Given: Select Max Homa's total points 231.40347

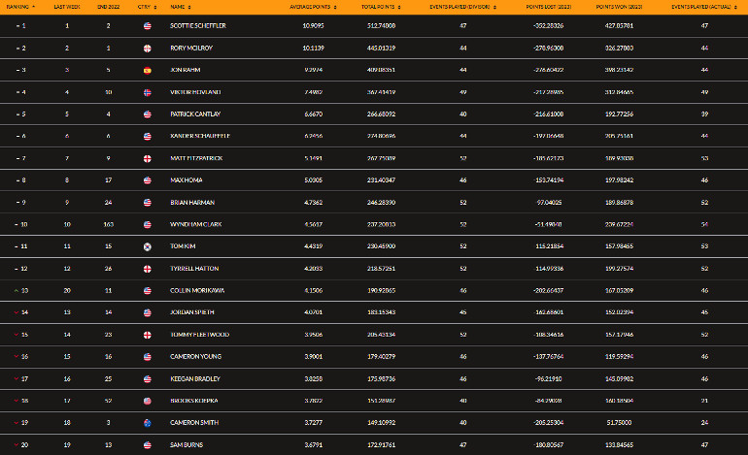Looking at the screenshot, I should click(381, 180).
